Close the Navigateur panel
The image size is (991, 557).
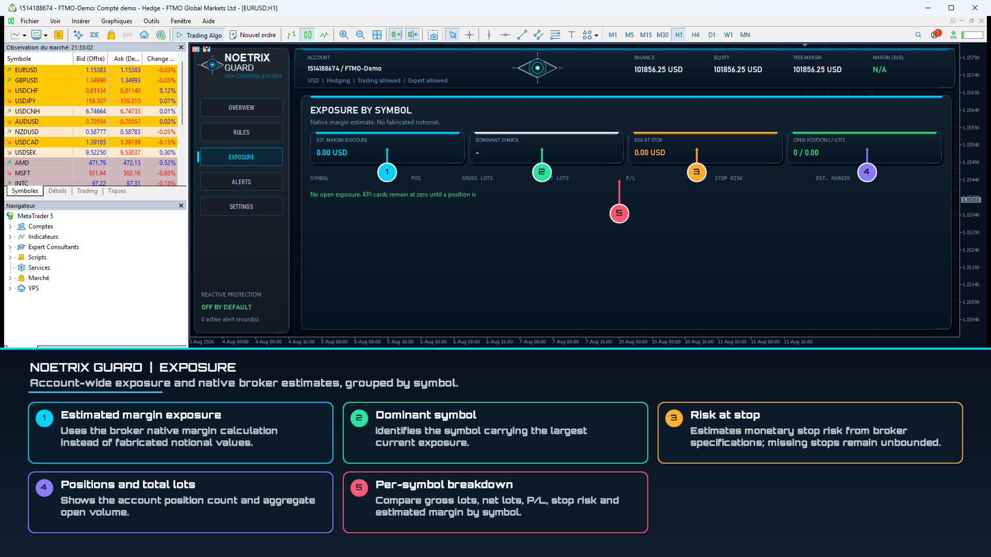coord(181,206)
